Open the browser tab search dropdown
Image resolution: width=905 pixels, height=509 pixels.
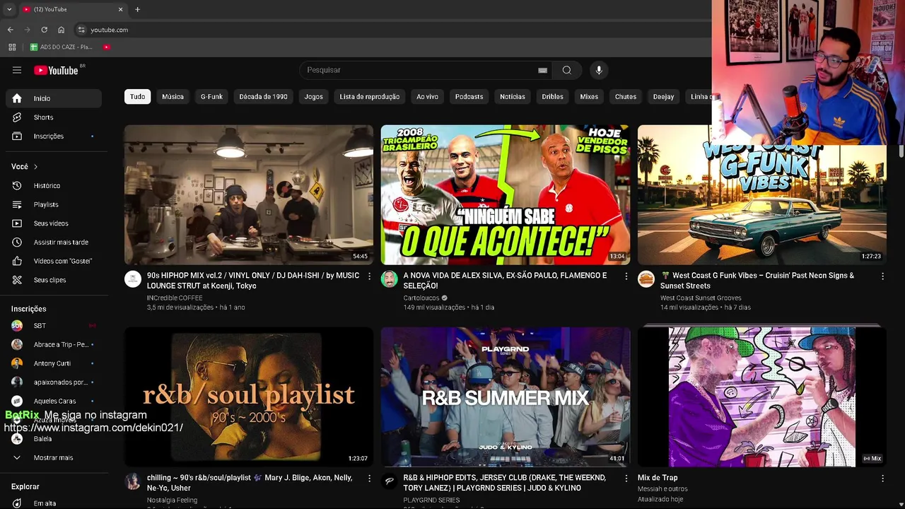point(9,9)
